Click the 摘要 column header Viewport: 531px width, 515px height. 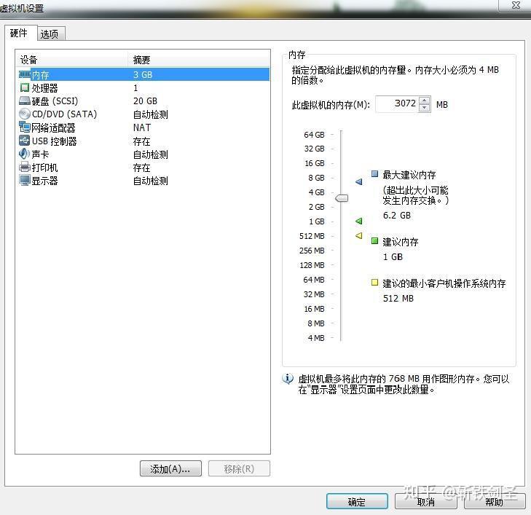pyautogui.click(x=199, y=60)
